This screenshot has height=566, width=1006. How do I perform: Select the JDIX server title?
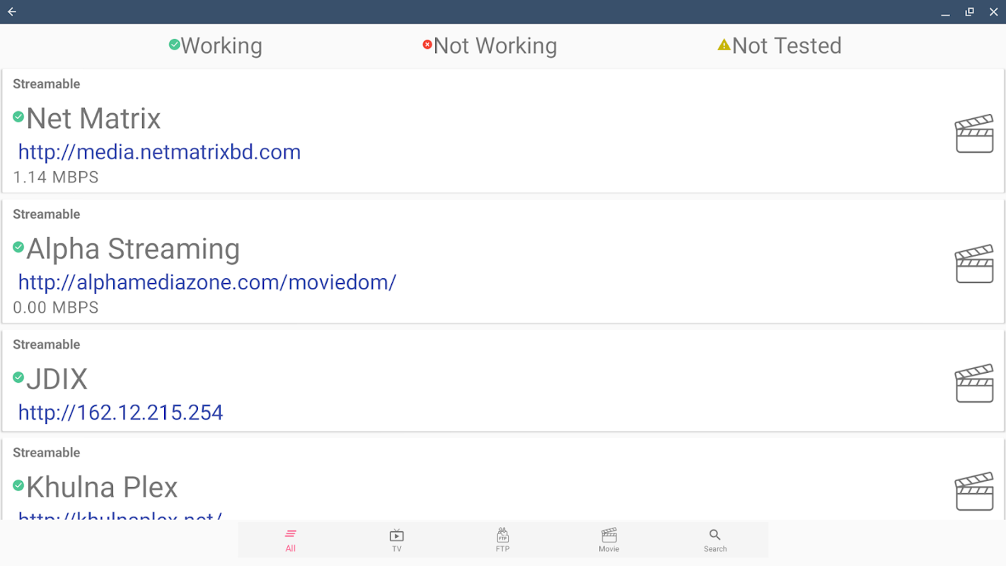57,379
